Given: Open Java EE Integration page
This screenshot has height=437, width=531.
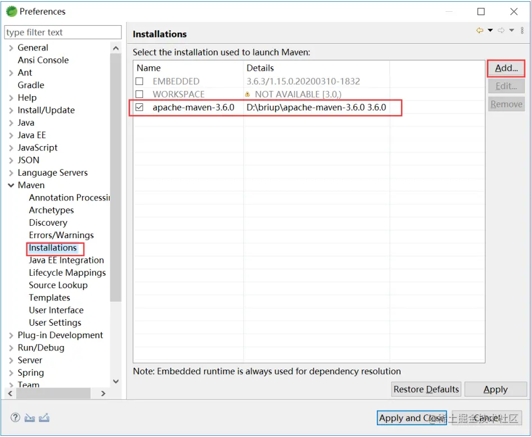Looking at the screenshot, I should [x=66, y=261].
